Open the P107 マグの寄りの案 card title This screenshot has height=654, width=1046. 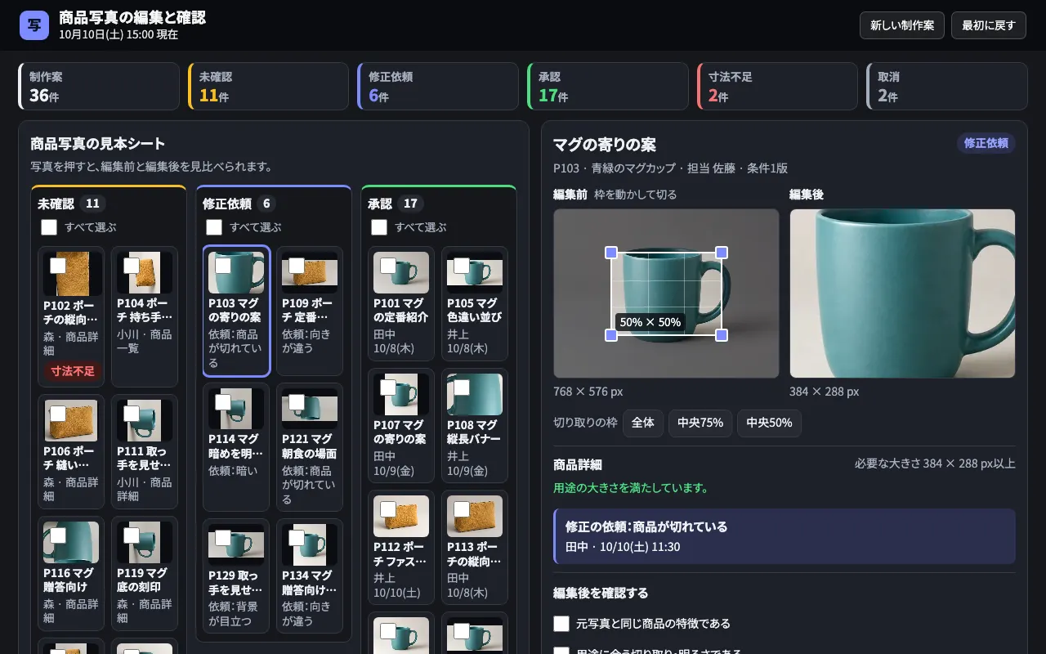[400, 432]
